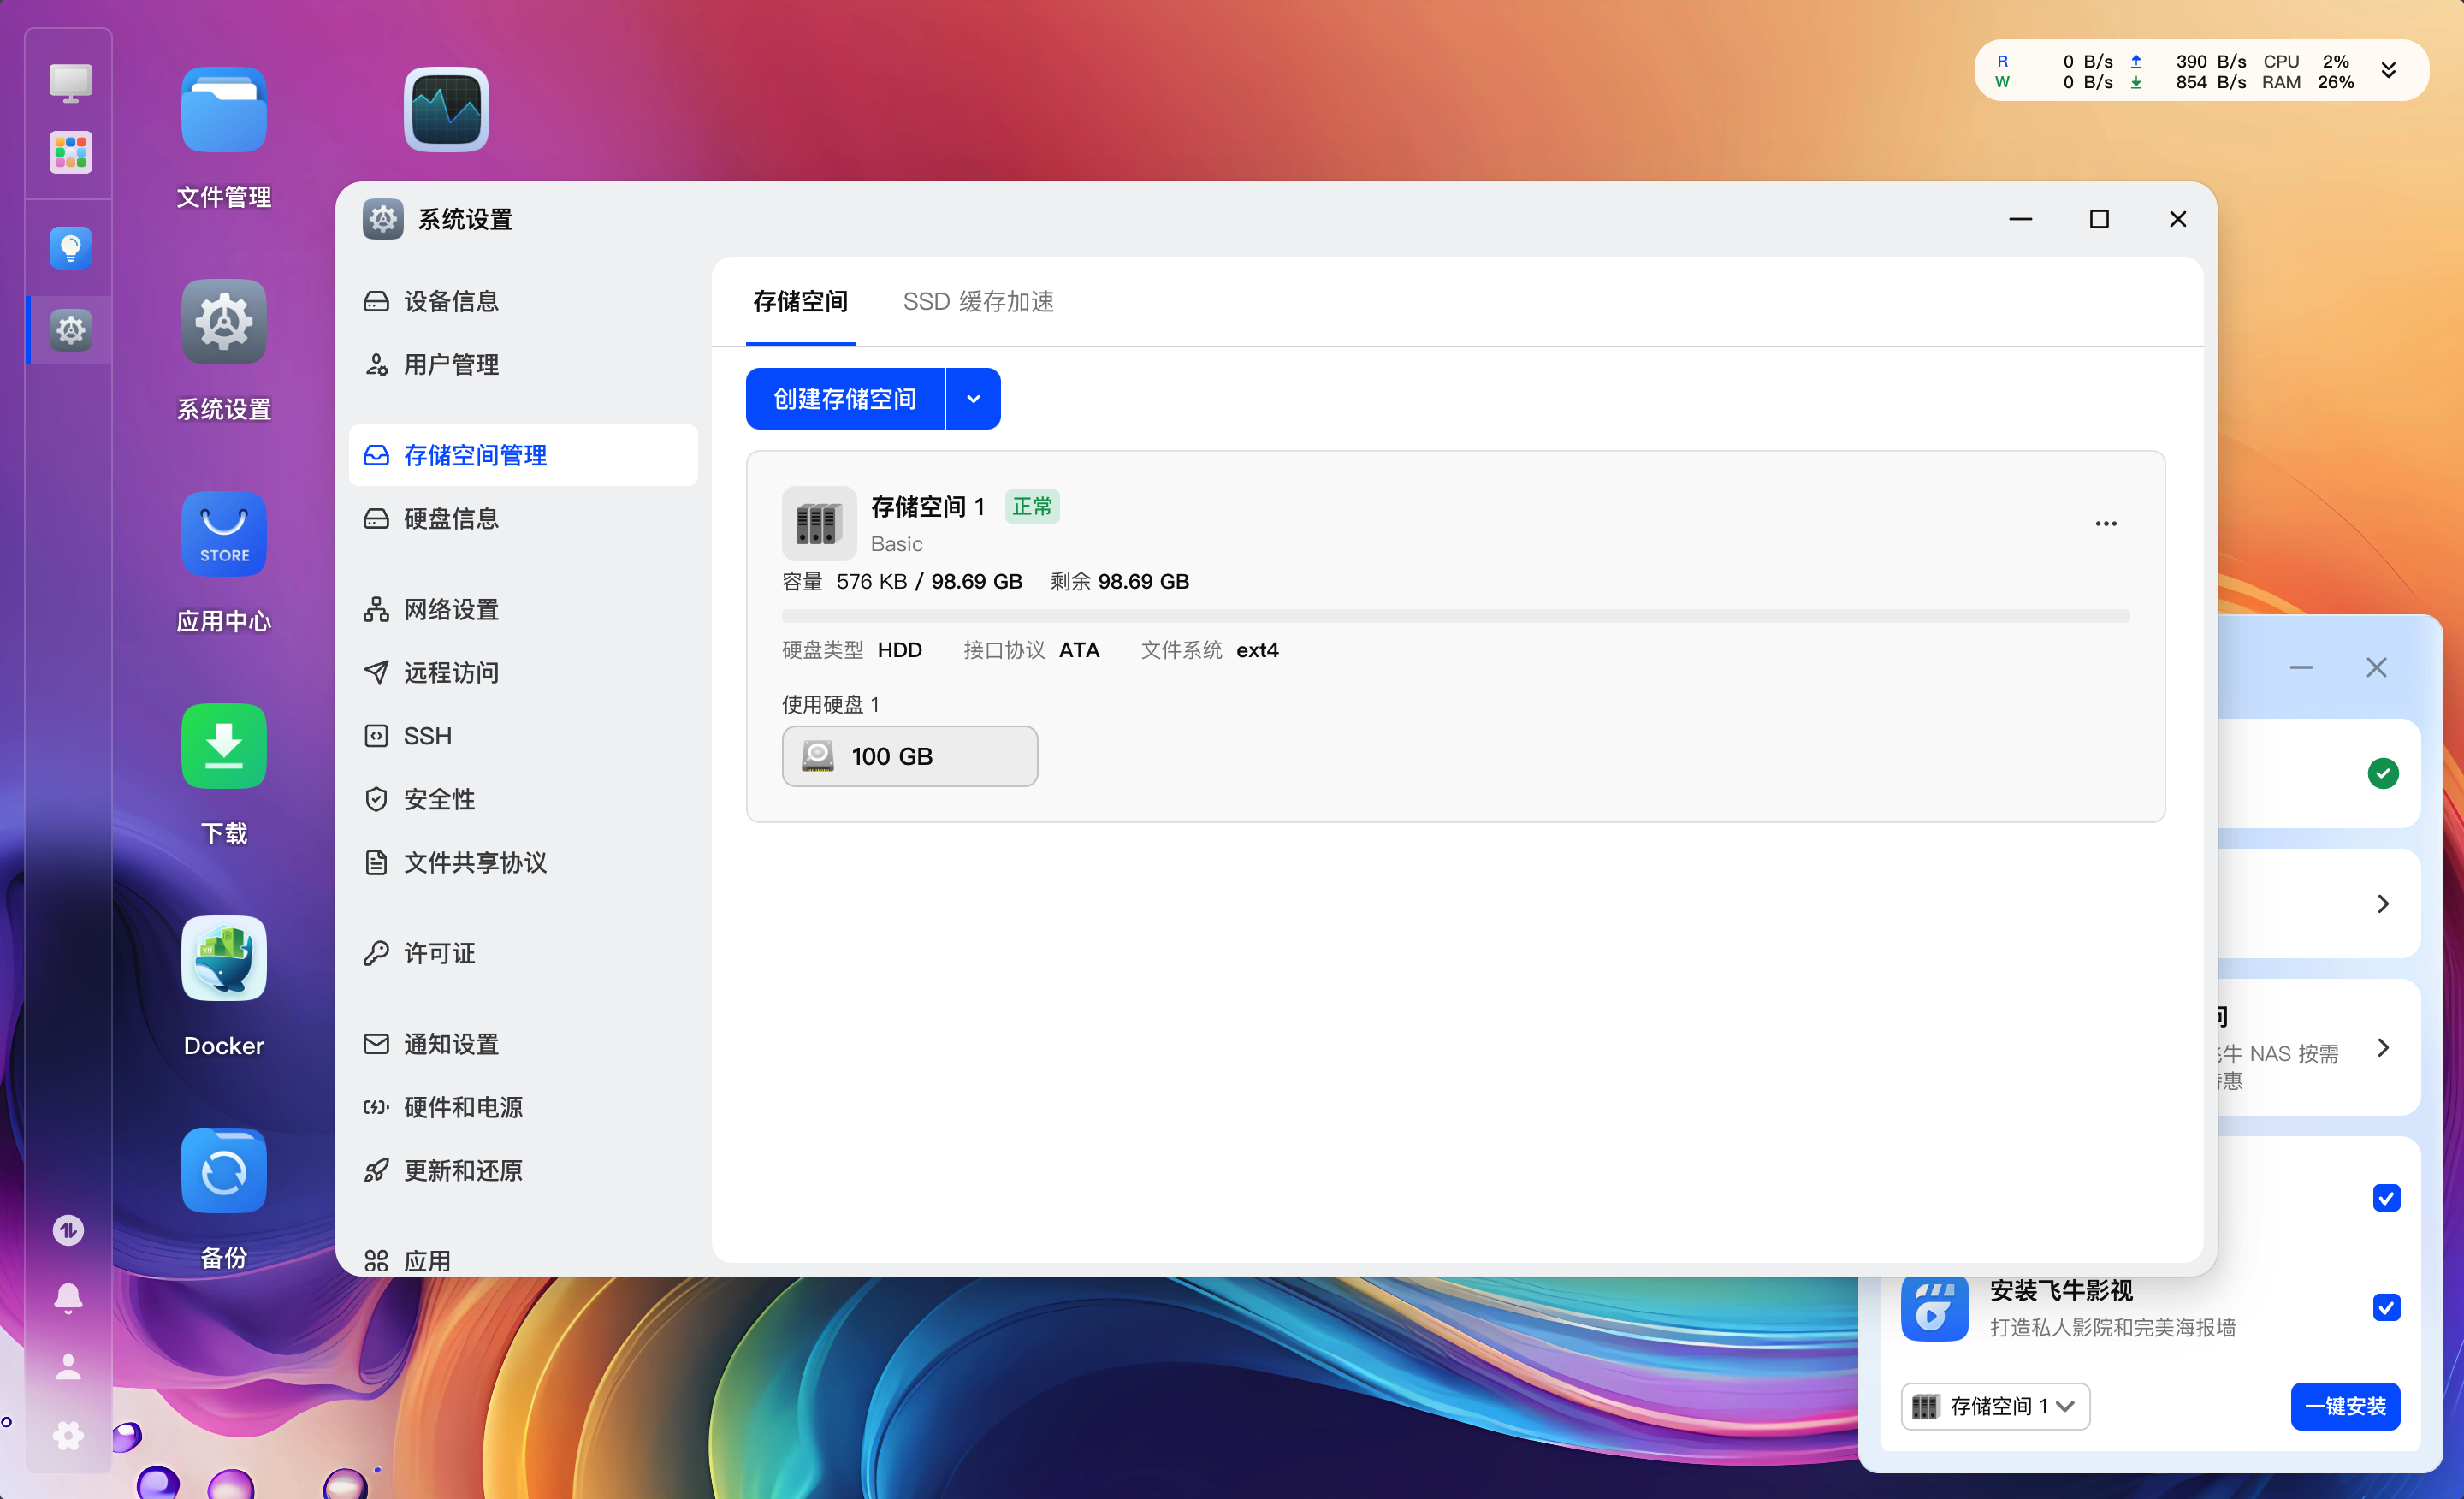Click the 创建存储空间 button
The height and width of the screenshot is (1499, 2464).
(x=844, y=399)
